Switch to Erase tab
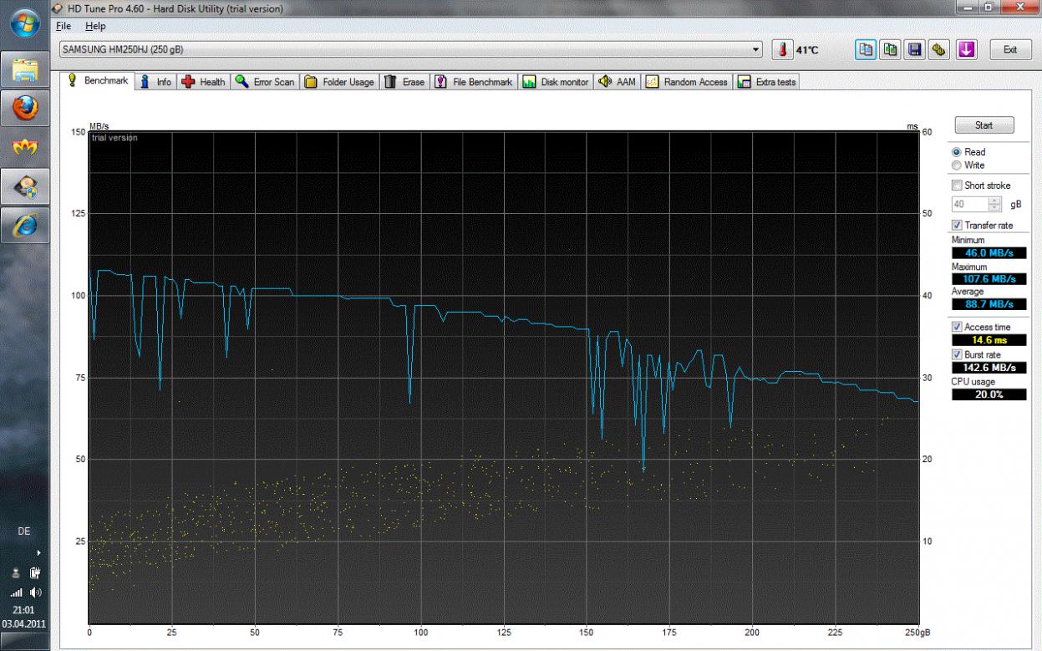This screenshot has height=651, width=1042. click(x=404, y=82)
